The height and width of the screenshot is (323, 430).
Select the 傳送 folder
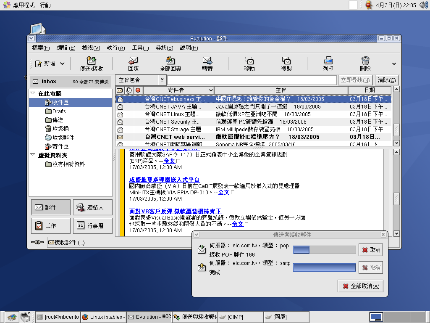tap(54, 120)
